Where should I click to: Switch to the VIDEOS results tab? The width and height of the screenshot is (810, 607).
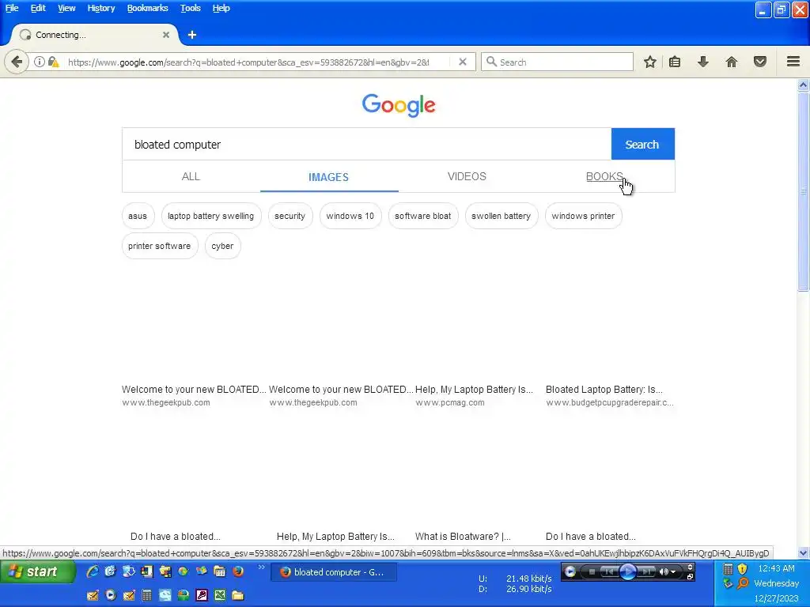click(x=467, y=176)
